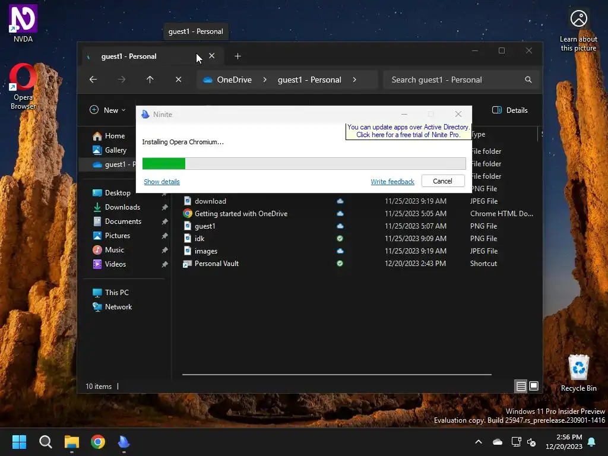This screenshot has width=608, height=456.
Task: Go up one folder level
Action: pos(150,80)
